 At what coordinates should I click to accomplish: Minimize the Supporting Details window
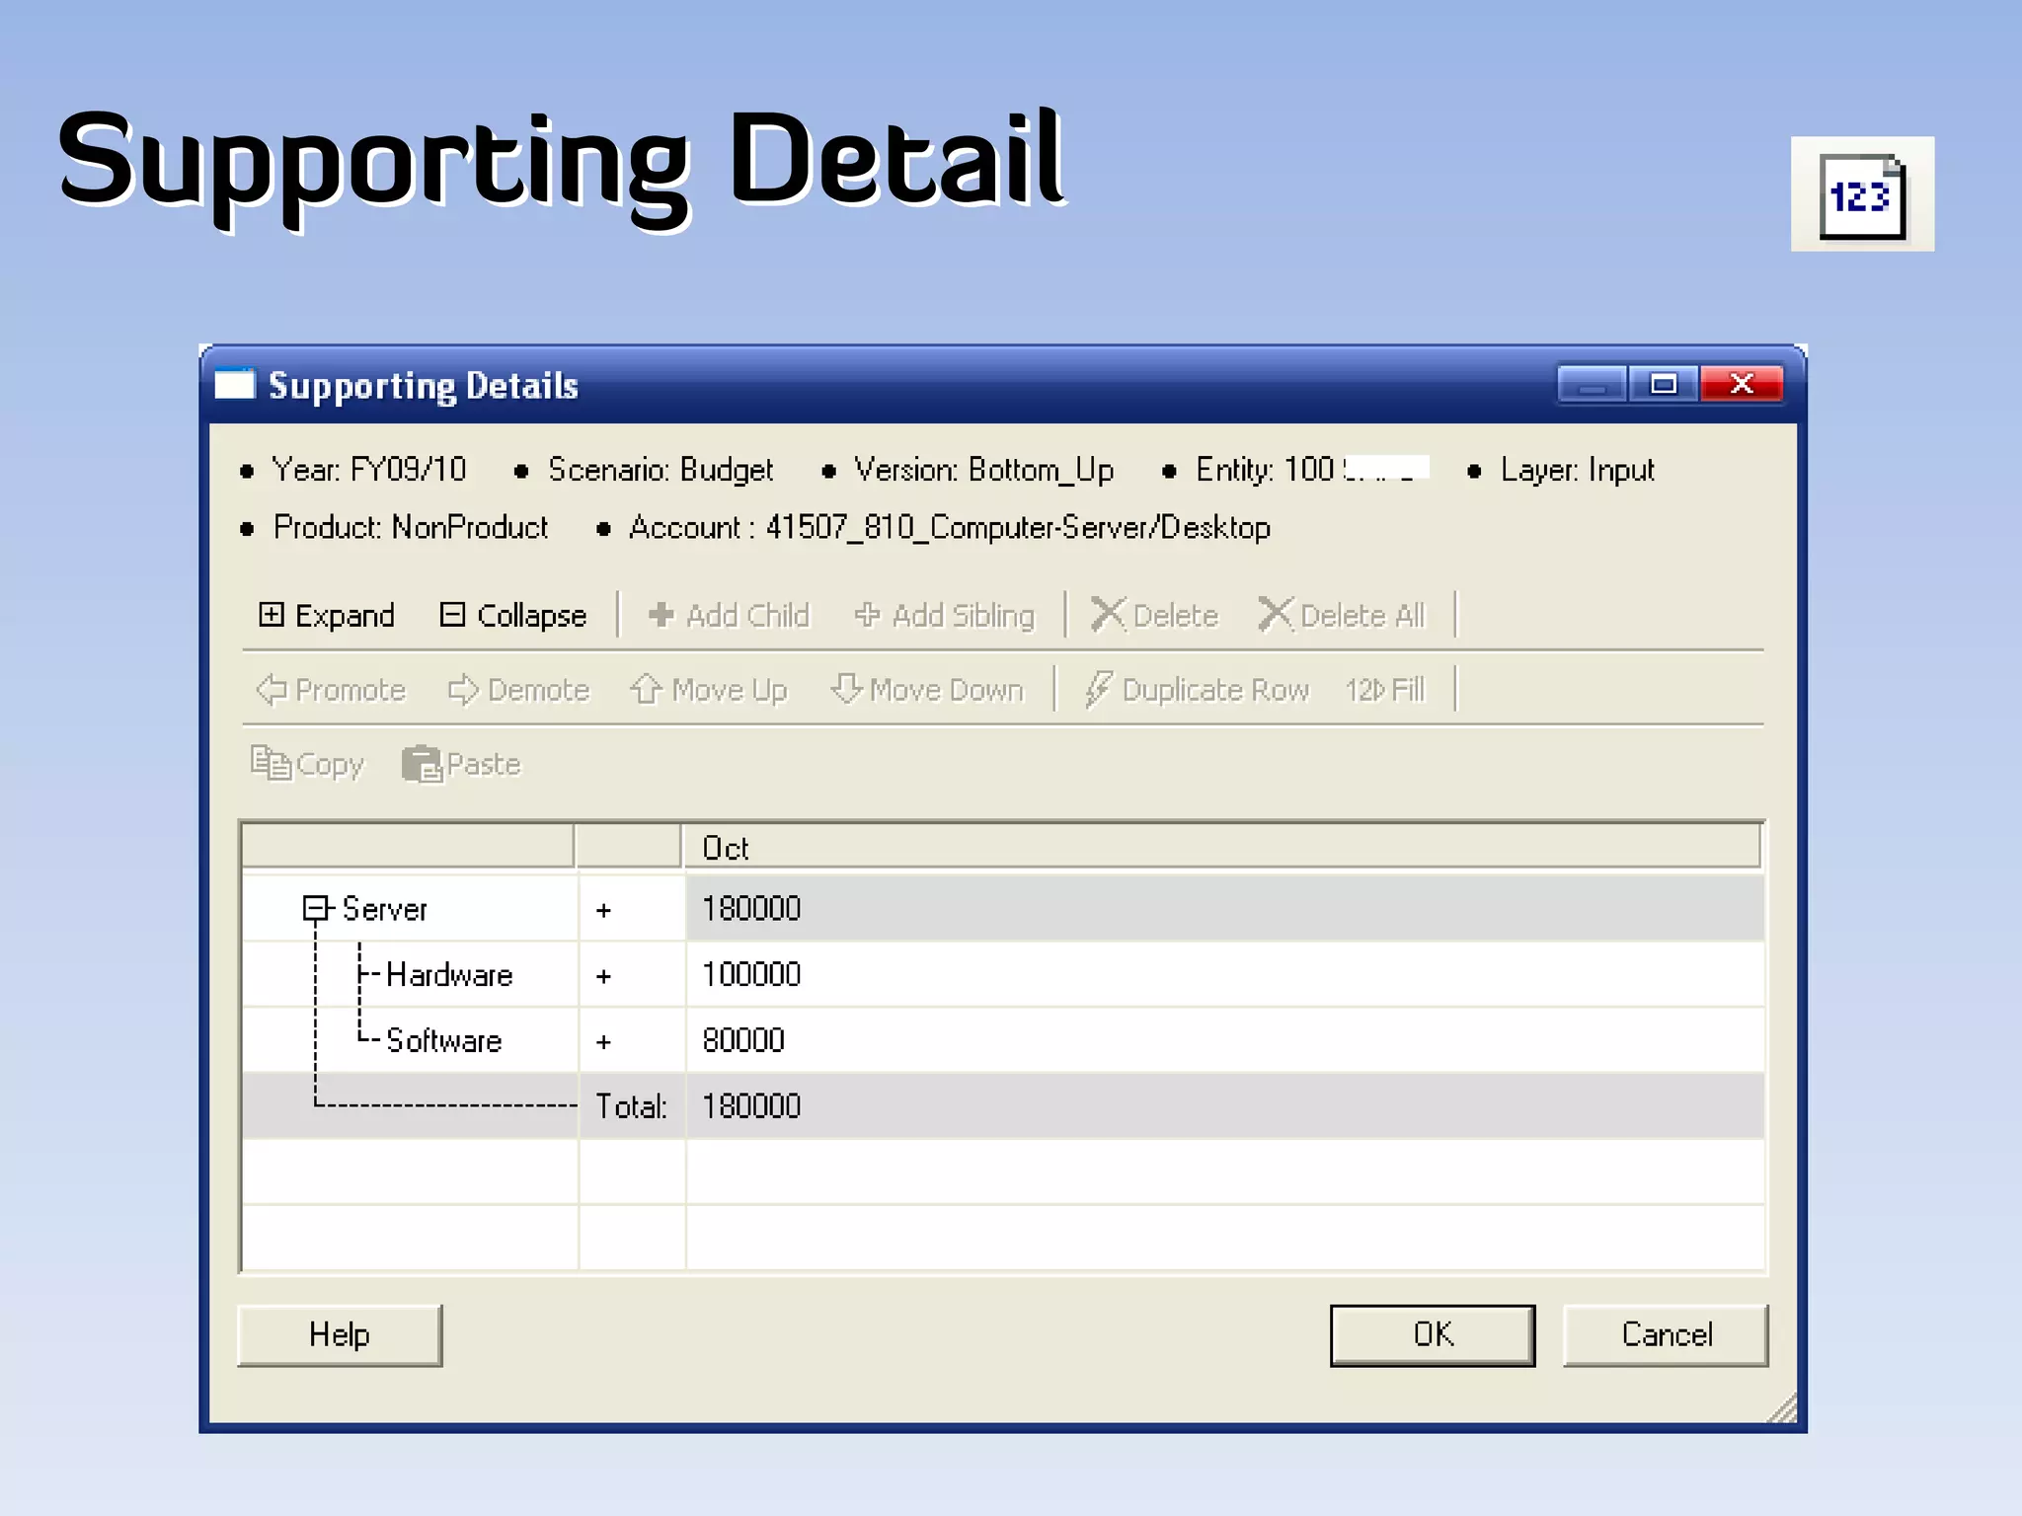pos(1592,384)
